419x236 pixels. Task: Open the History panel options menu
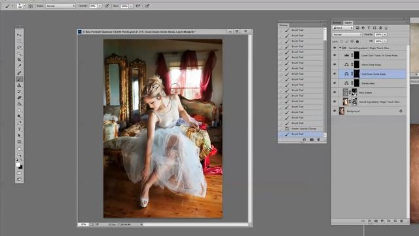324,25
